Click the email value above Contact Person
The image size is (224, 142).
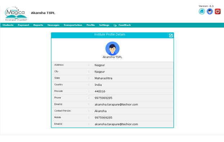coord(116,104)
